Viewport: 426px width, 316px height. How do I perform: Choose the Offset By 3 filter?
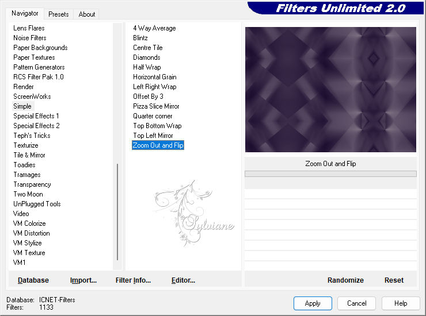point(148,97)
